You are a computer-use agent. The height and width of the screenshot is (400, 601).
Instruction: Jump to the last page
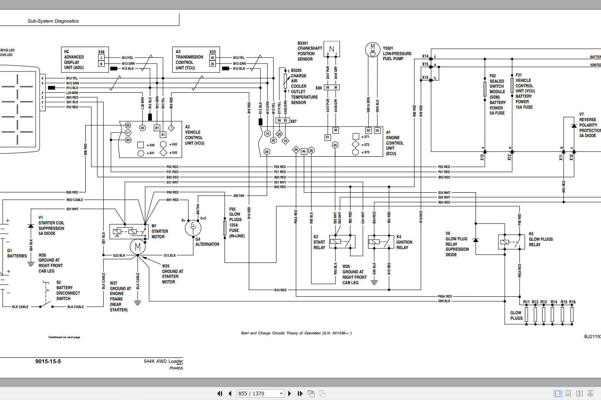point(300,393)
